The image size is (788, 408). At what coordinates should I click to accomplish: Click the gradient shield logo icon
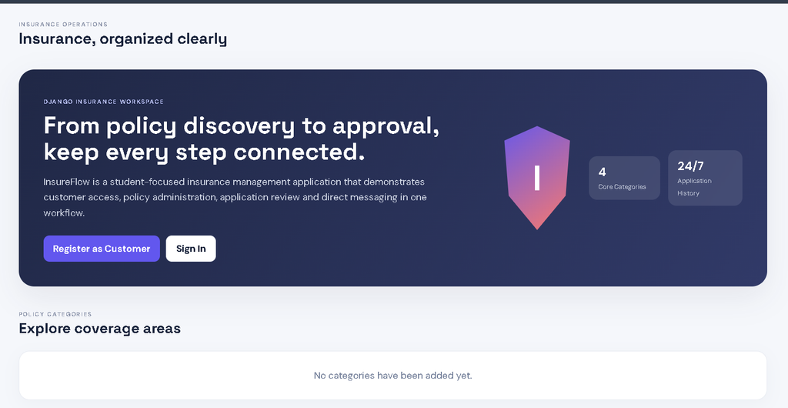pos(536,178)
